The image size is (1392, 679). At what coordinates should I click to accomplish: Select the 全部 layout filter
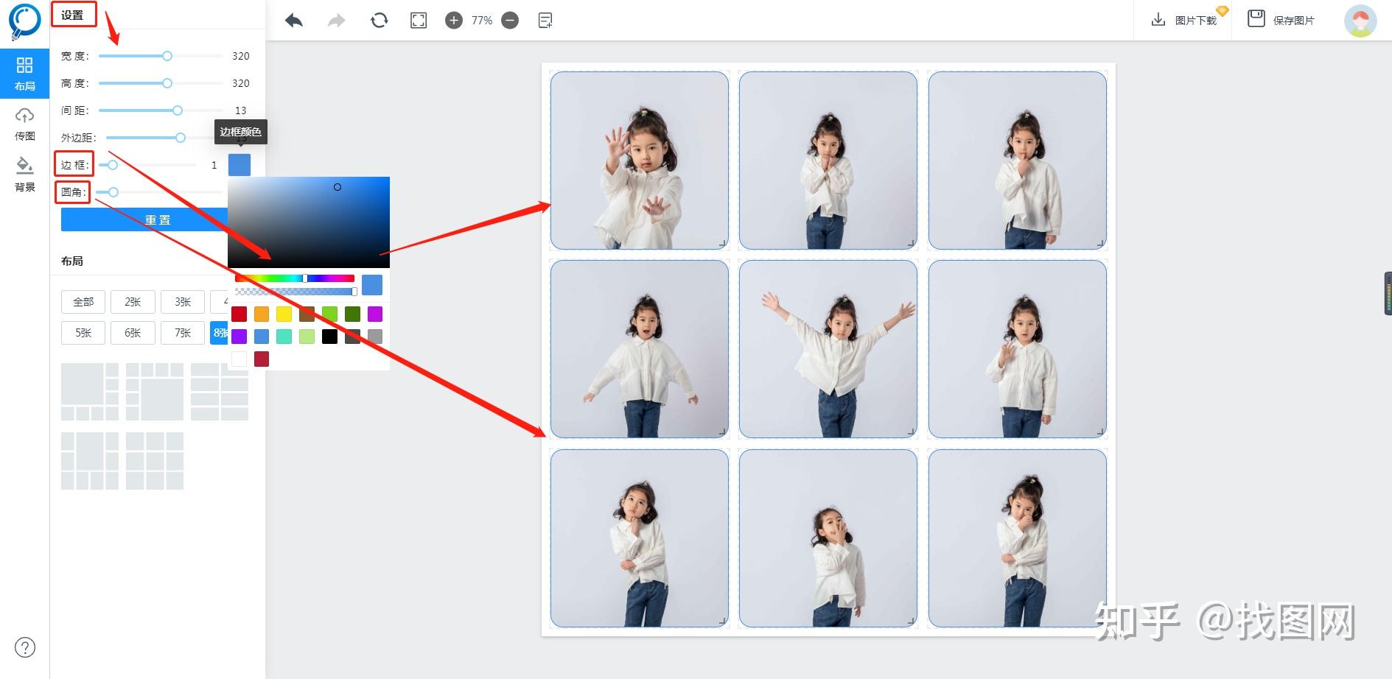click(83, 302)
